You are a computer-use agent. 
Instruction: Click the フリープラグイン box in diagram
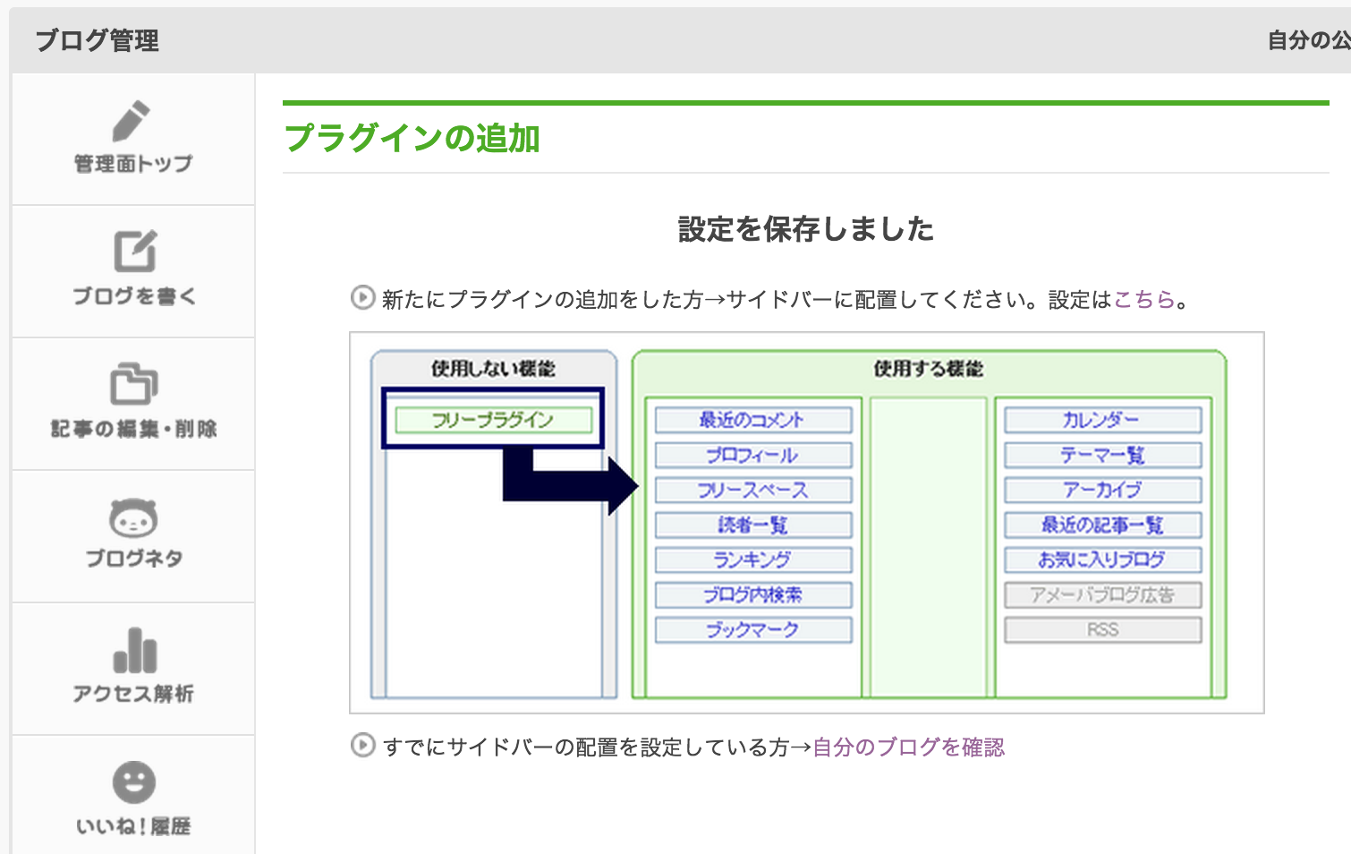pos(493,420)
